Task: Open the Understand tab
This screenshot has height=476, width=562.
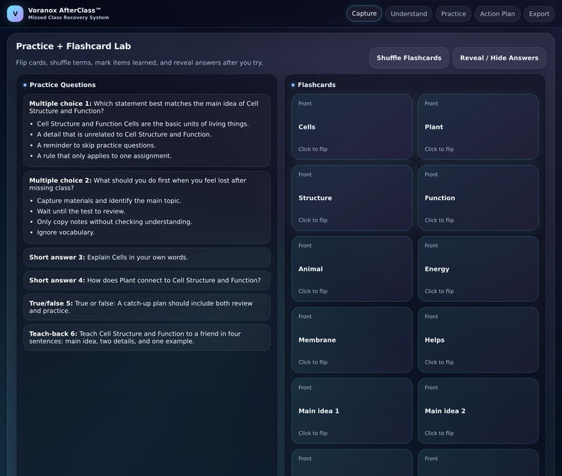Action: (409, 13)
